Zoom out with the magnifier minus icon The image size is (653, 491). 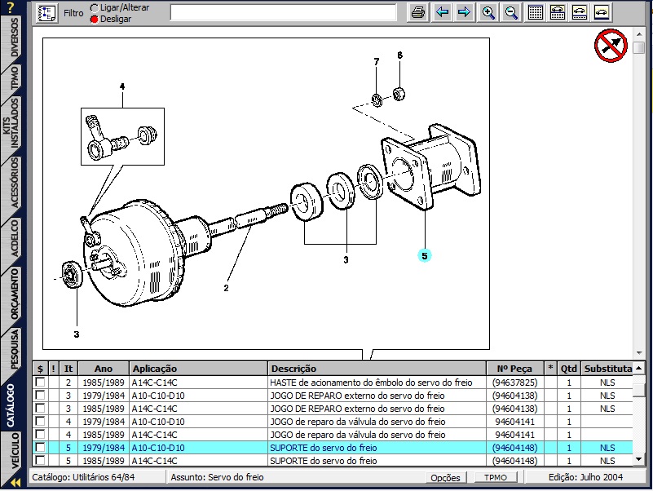pos(511,12)
